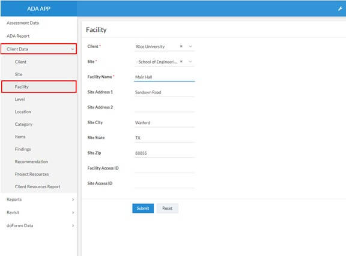Go to Client Resources Report
346x256 pixels.
(37, 186)
